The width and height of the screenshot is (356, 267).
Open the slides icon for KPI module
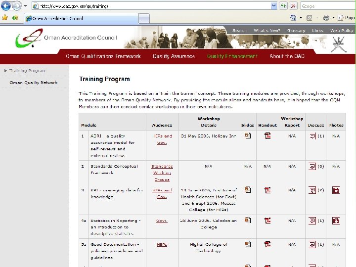tap(248, 189)
